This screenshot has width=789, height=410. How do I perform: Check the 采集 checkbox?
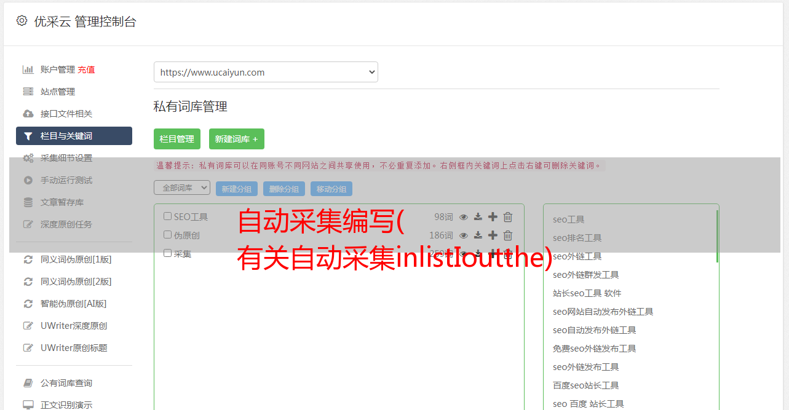[167, 253]
